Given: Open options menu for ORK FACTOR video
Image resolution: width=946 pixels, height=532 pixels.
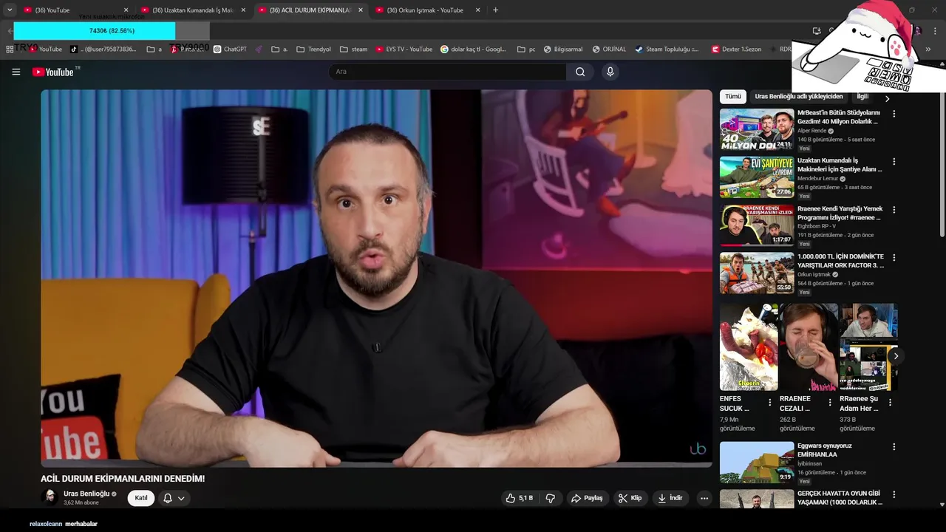Looking at the screenshot, I should 894,258.
